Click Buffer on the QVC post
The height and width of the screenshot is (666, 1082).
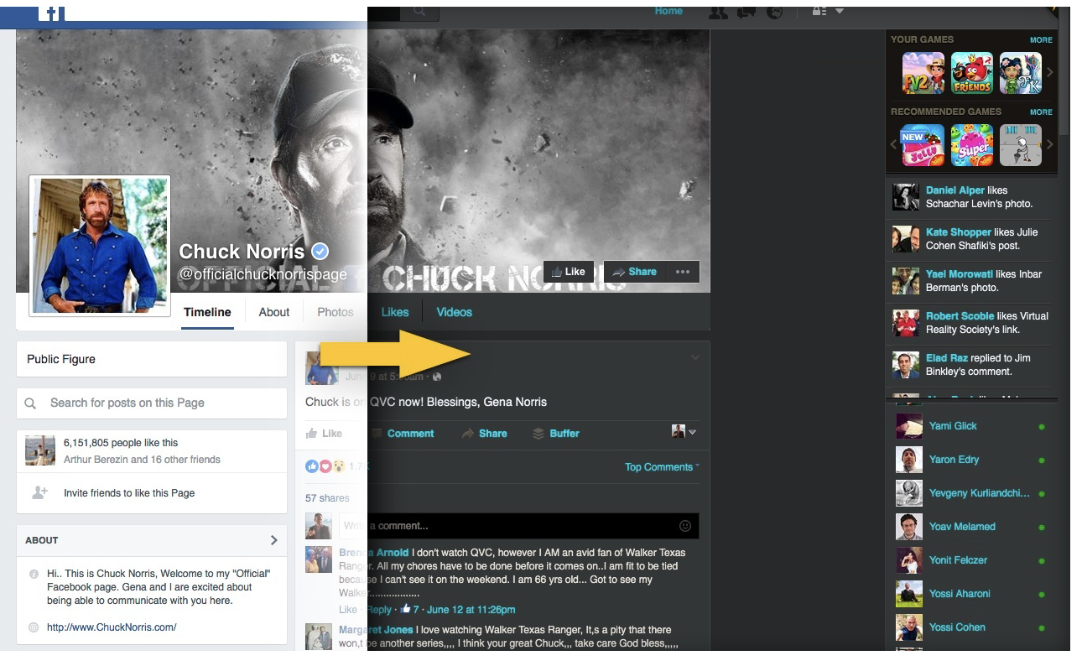click(x=556, y=434)
